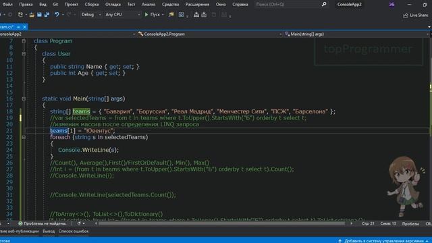Viewport: 432px width, 243px height.
Task: Open the ConsoleApp2.Program type dropdown
Action: pyautogui.click(x=210, y=34)
